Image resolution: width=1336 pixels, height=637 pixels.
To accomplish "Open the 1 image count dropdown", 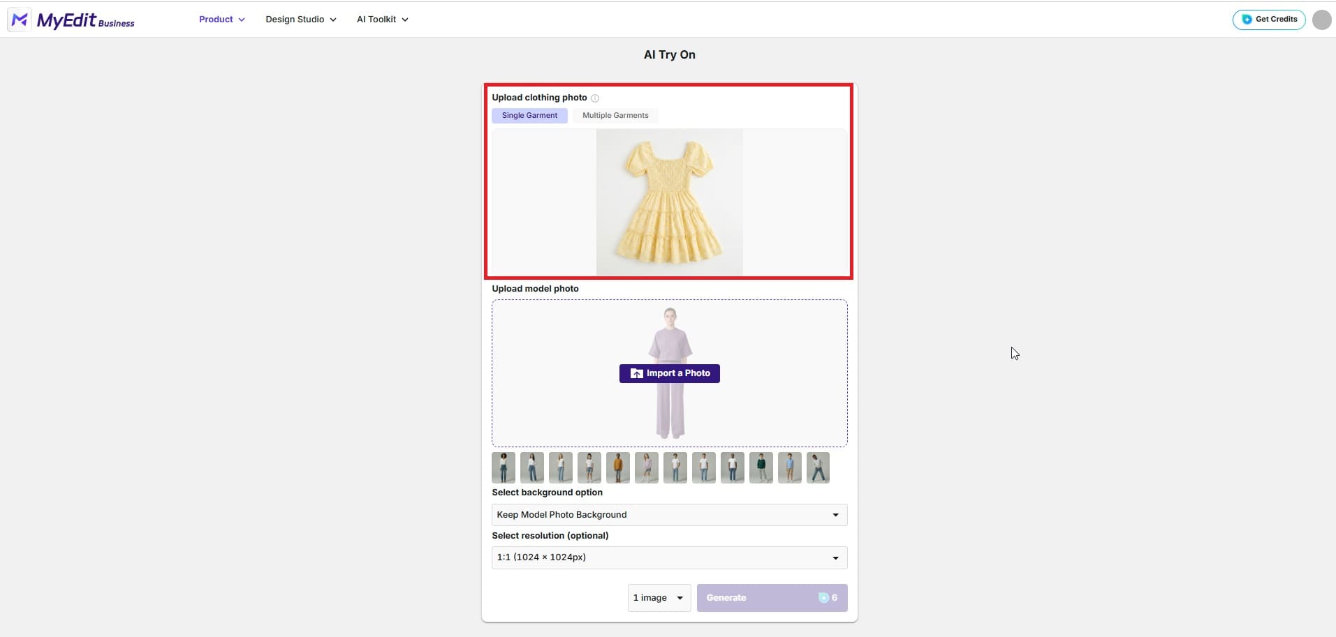I will click(x=657, y=598).
